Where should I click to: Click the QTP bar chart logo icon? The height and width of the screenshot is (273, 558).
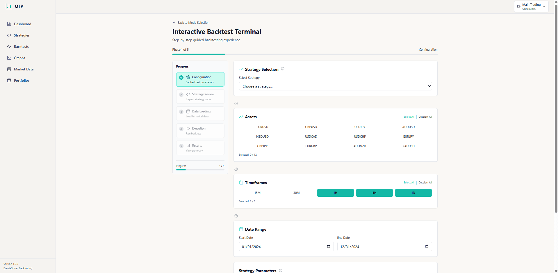(x=9, y=6)
